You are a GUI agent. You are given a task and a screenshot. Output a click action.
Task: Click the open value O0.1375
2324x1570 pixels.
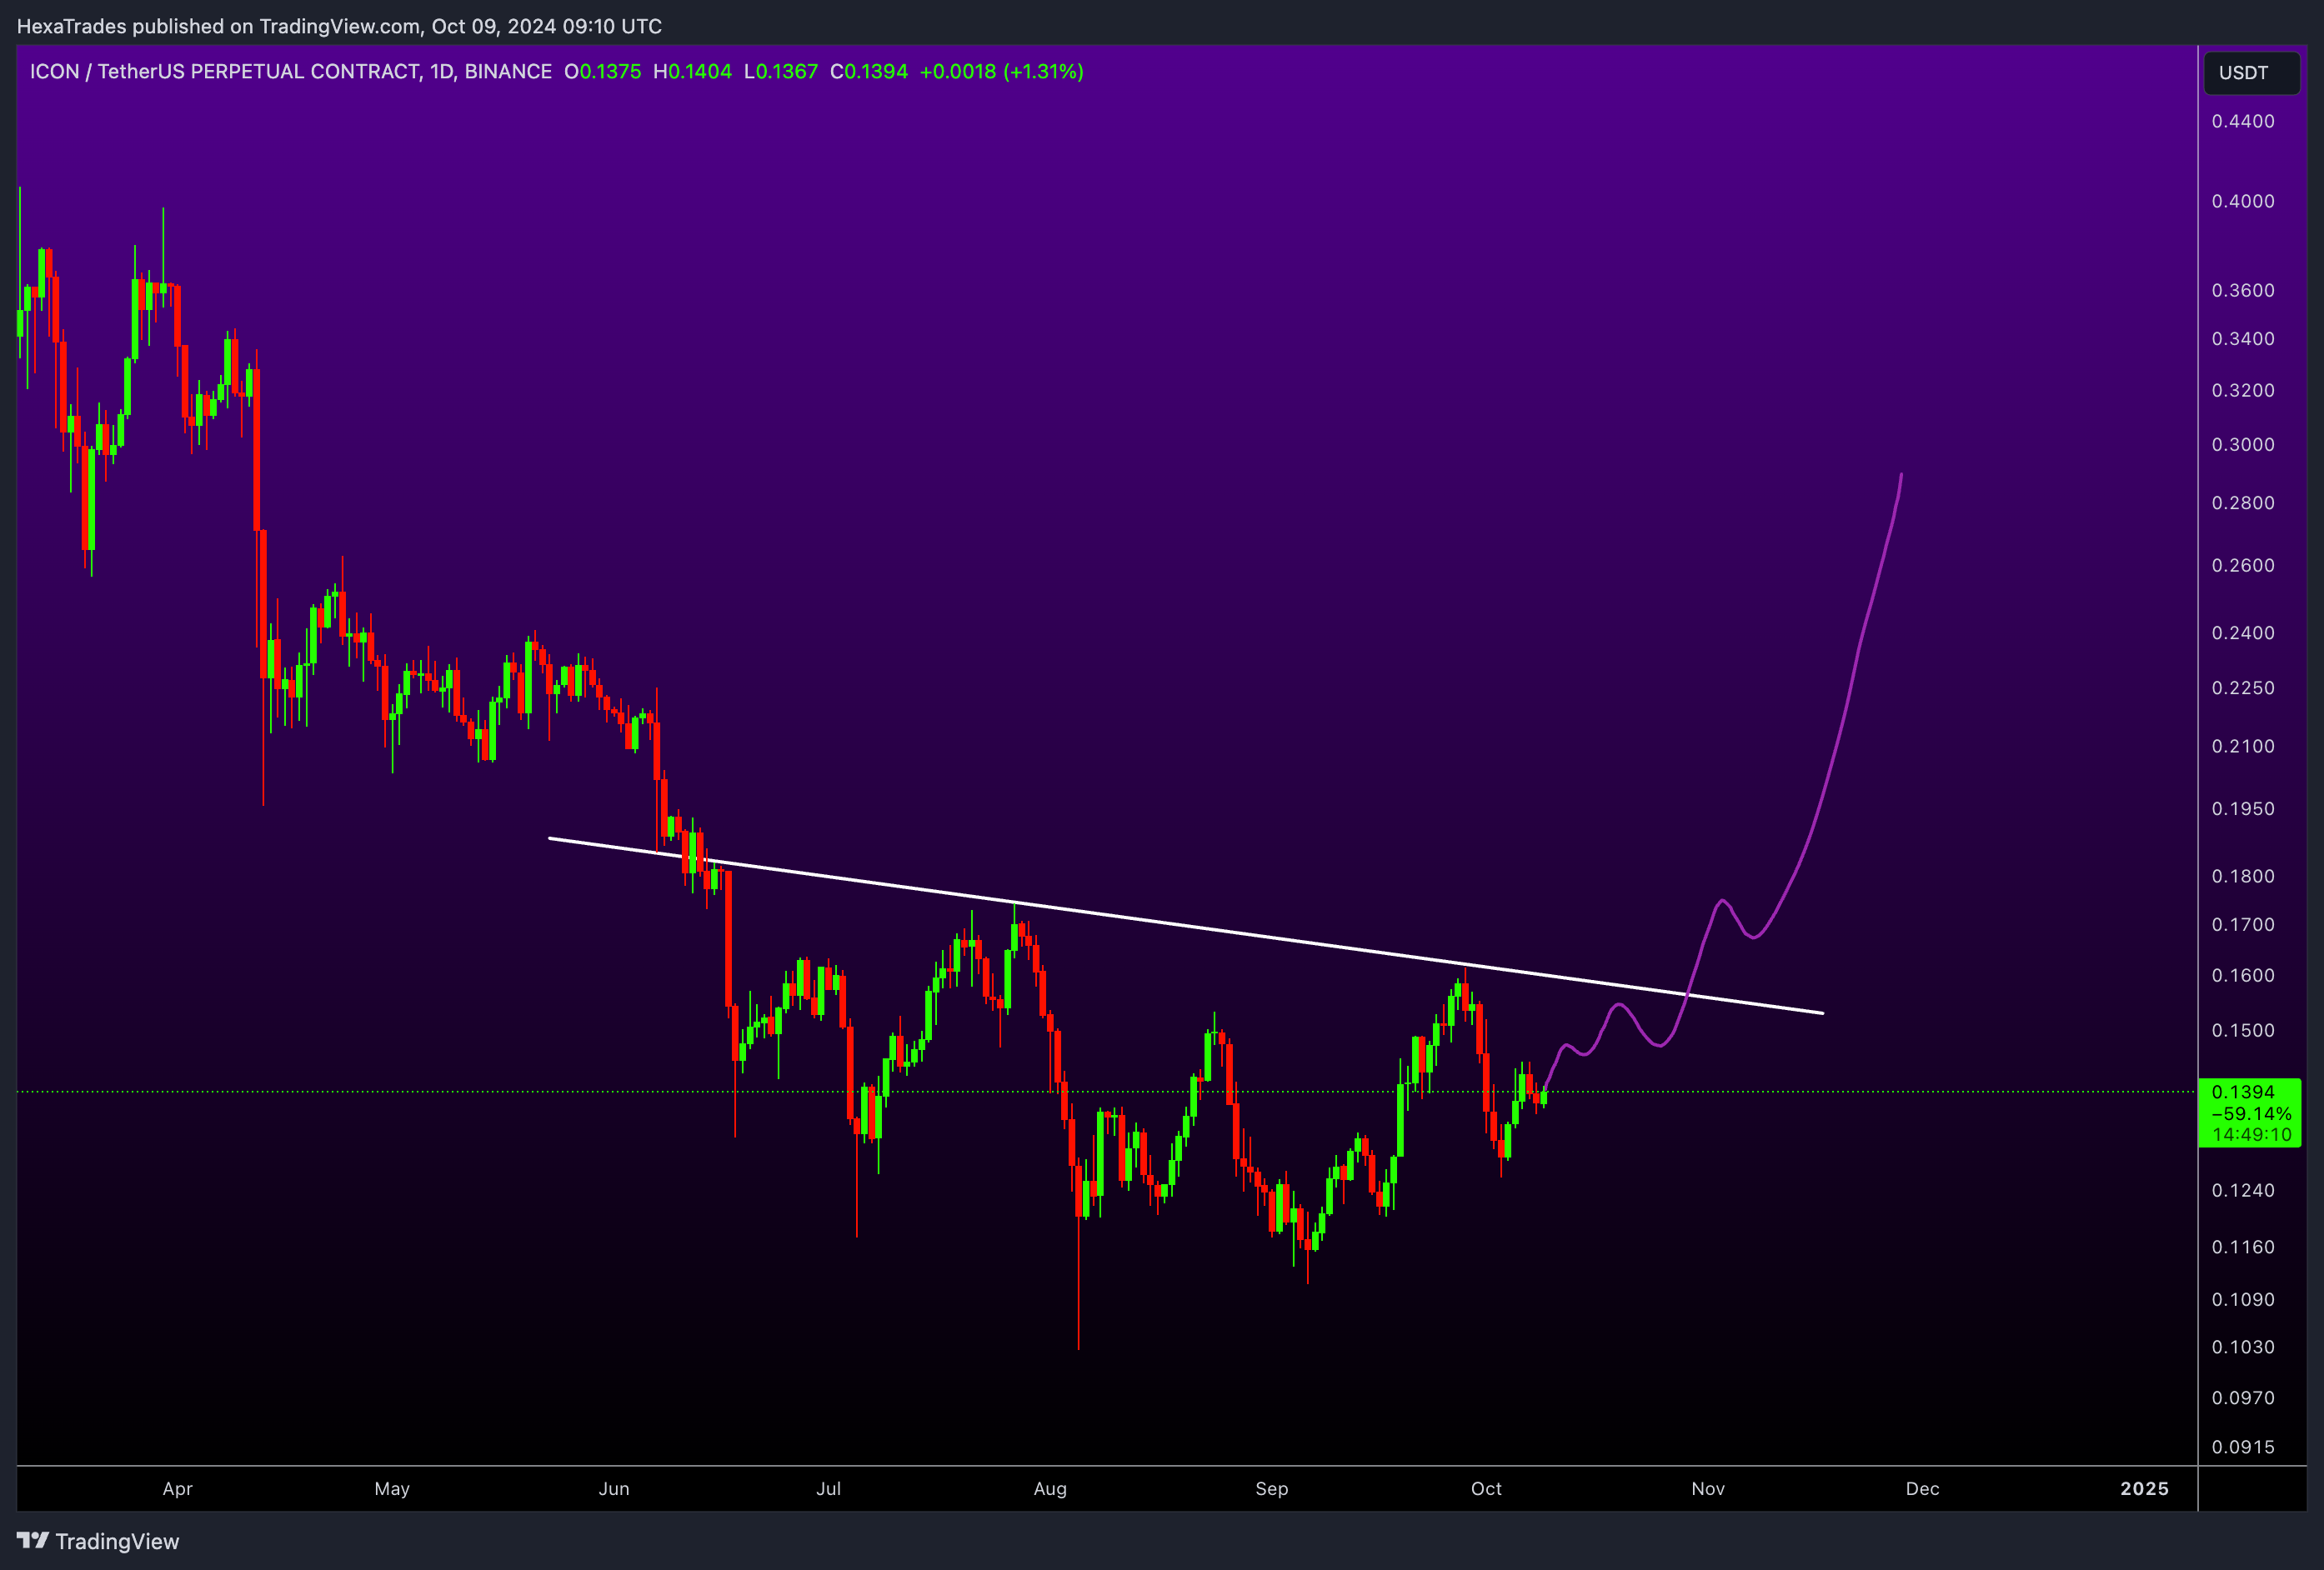(x=602, y=71)
